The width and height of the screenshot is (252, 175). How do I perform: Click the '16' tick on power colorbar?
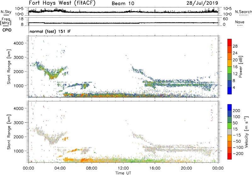click(x=235, y=67)
